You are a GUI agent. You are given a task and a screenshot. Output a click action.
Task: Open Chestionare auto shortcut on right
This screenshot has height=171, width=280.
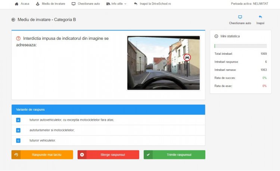[x=240, y=23]
